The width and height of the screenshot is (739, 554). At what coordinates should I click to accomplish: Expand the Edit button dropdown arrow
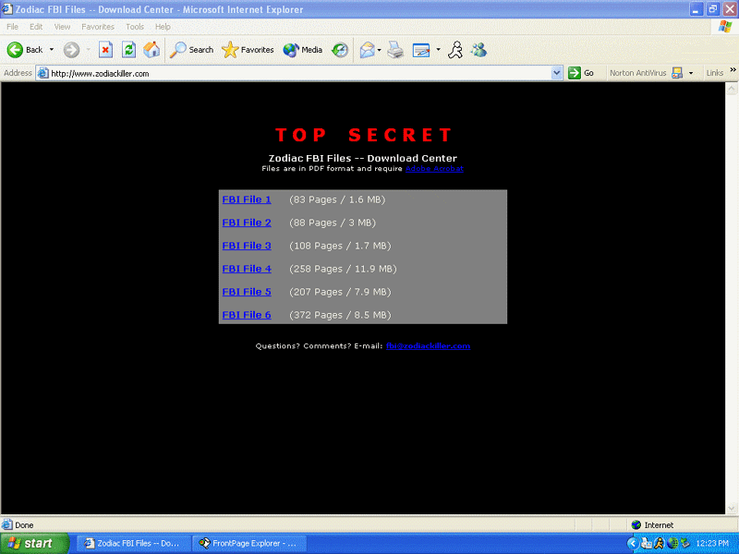click(438, 50)
